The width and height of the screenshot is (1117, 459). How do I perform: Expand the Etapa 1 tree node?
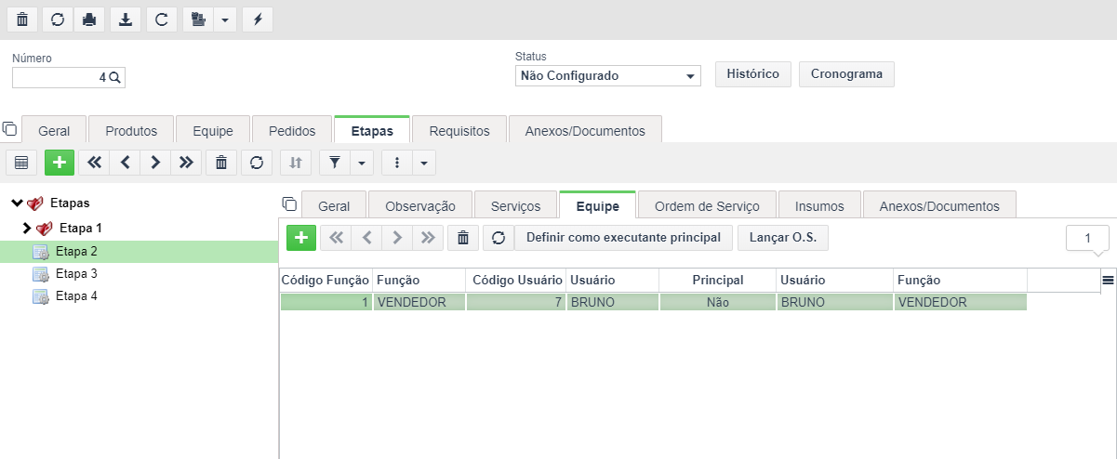point(27,228)
